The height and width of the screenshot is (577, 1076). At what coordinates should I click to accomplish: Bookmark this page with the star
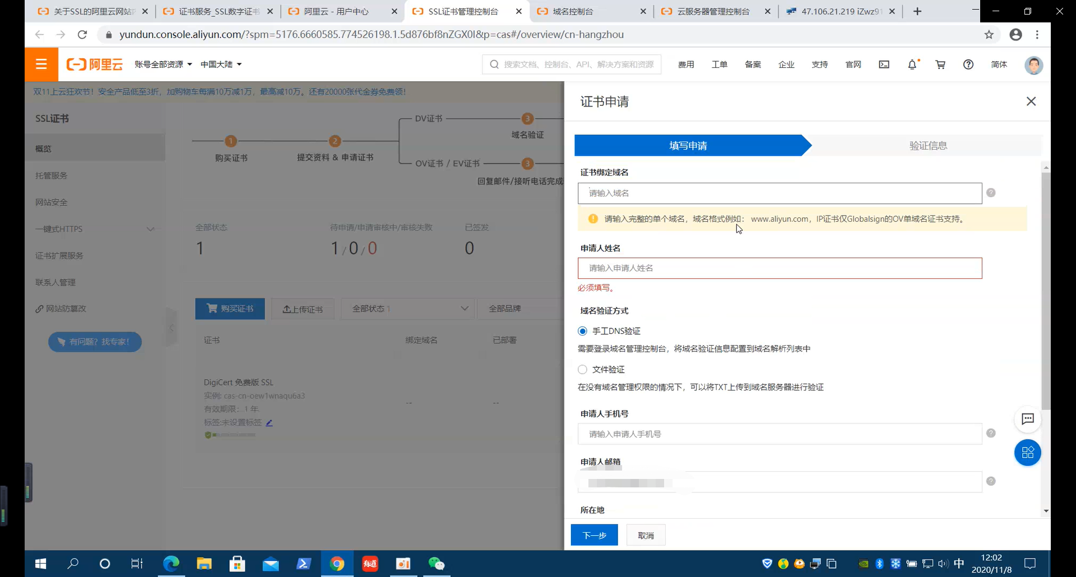989,35
